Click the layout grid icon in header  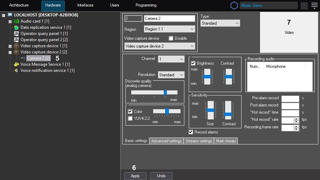304,6
